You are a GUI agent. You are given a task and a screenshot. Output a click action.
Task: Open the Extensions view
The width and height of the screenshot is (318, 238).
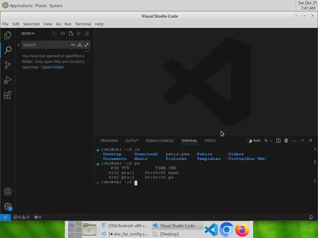[8, 95]
